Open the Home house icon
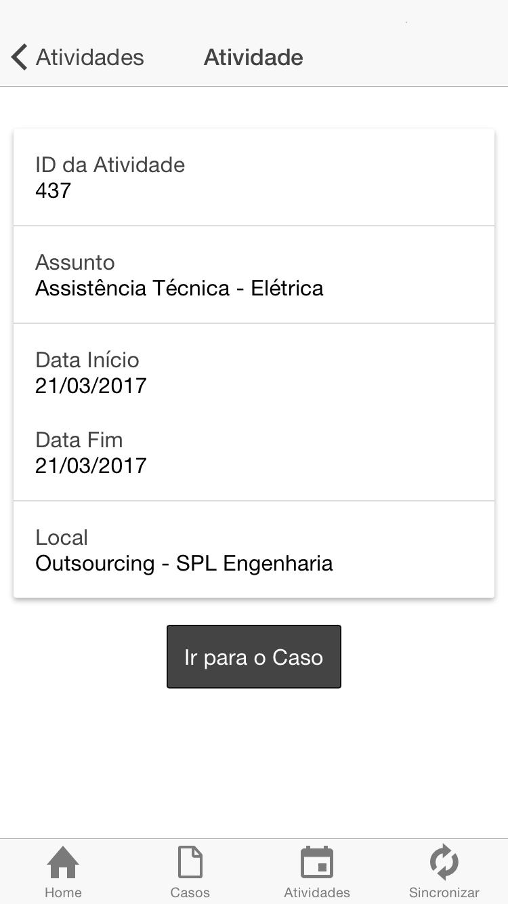Image resolution: width=508 pixels, height=904 pixels. point(63,862)
